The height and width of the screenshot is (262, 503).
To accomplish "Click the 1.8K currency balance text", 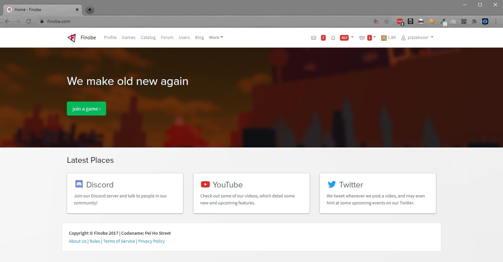I will tap(392, 38).
